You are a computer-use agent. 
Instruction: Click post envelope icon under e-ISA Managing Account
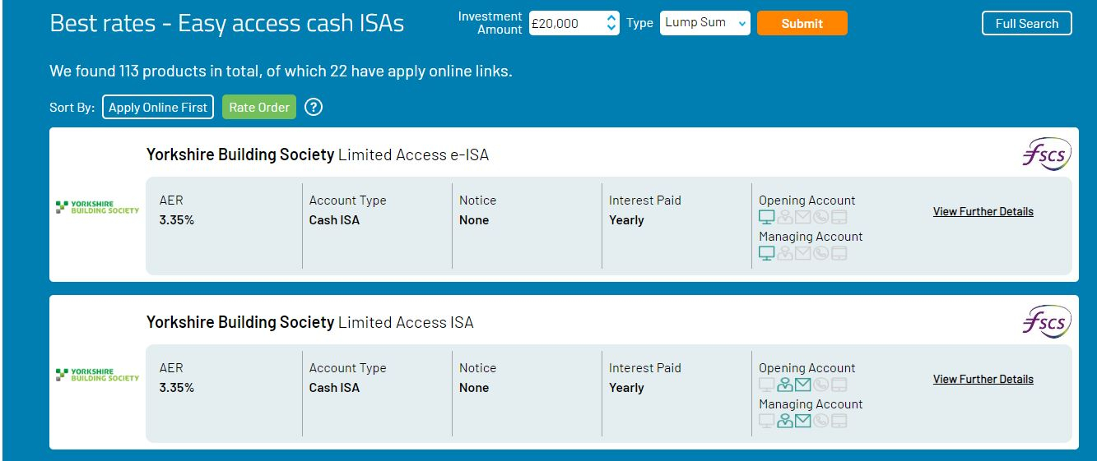[802, 253]
